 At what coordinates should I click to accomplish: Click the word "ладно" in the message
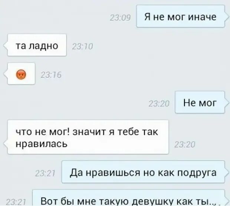pyautogui.click(x=43, y=46)
